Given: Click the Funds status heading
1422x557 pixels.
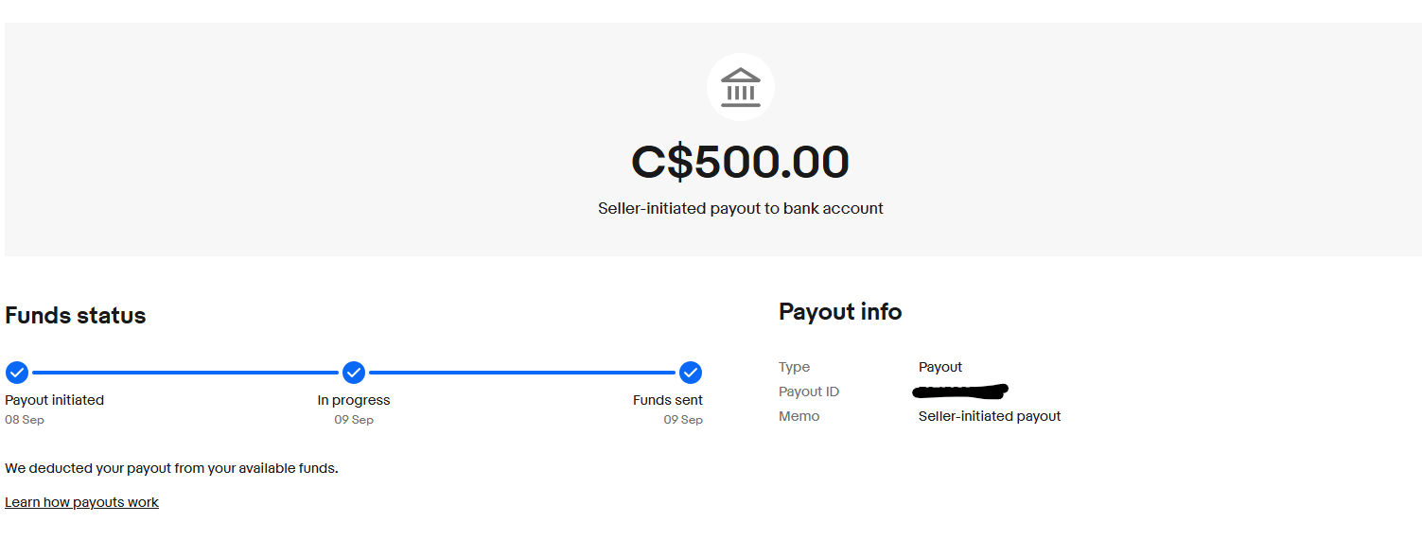Looking at the screenshot, I should [76, 316].
